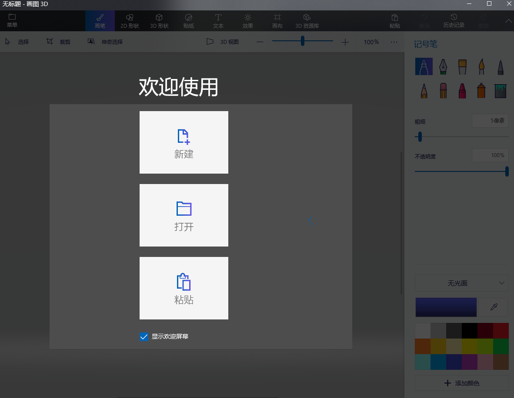
Task: Open the 效果 effects tab
Action: [248, 21]
